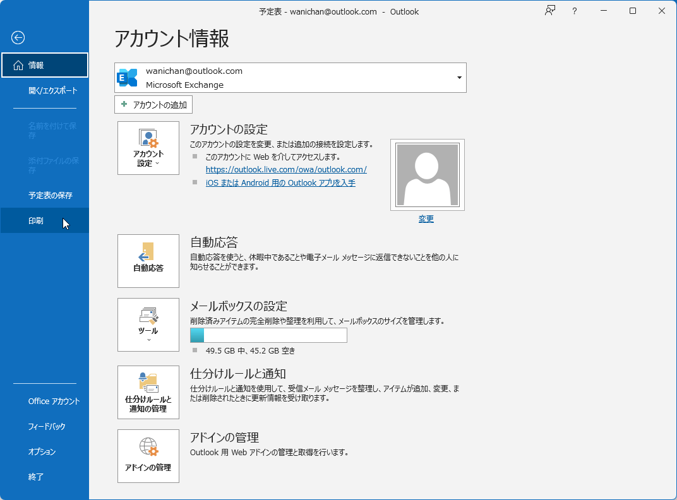Viewport: 677px width, 500px height.
Task: Click the feedback person icon in title bar
Action: (549, 11)
